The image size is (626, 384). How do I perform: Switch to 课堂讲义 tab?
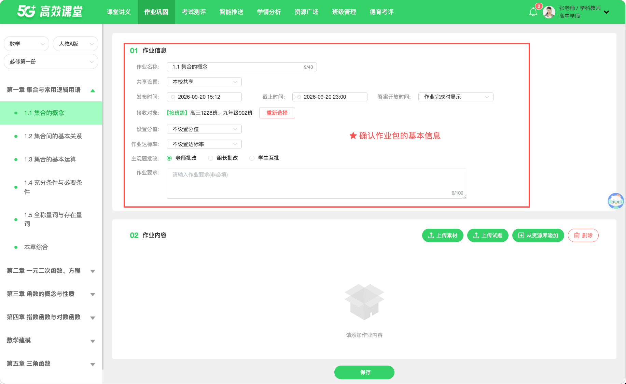(119, 12)
